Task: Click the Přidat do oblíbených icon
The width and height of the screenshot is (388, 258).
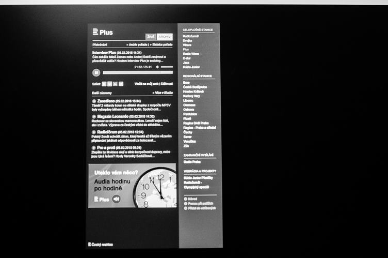Action: 186,208
